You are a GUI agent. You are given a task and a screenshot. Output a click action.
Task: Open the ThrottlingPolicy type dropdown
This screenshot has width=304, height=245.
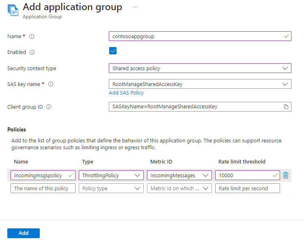pyautogui.click(x=111, y=175)
